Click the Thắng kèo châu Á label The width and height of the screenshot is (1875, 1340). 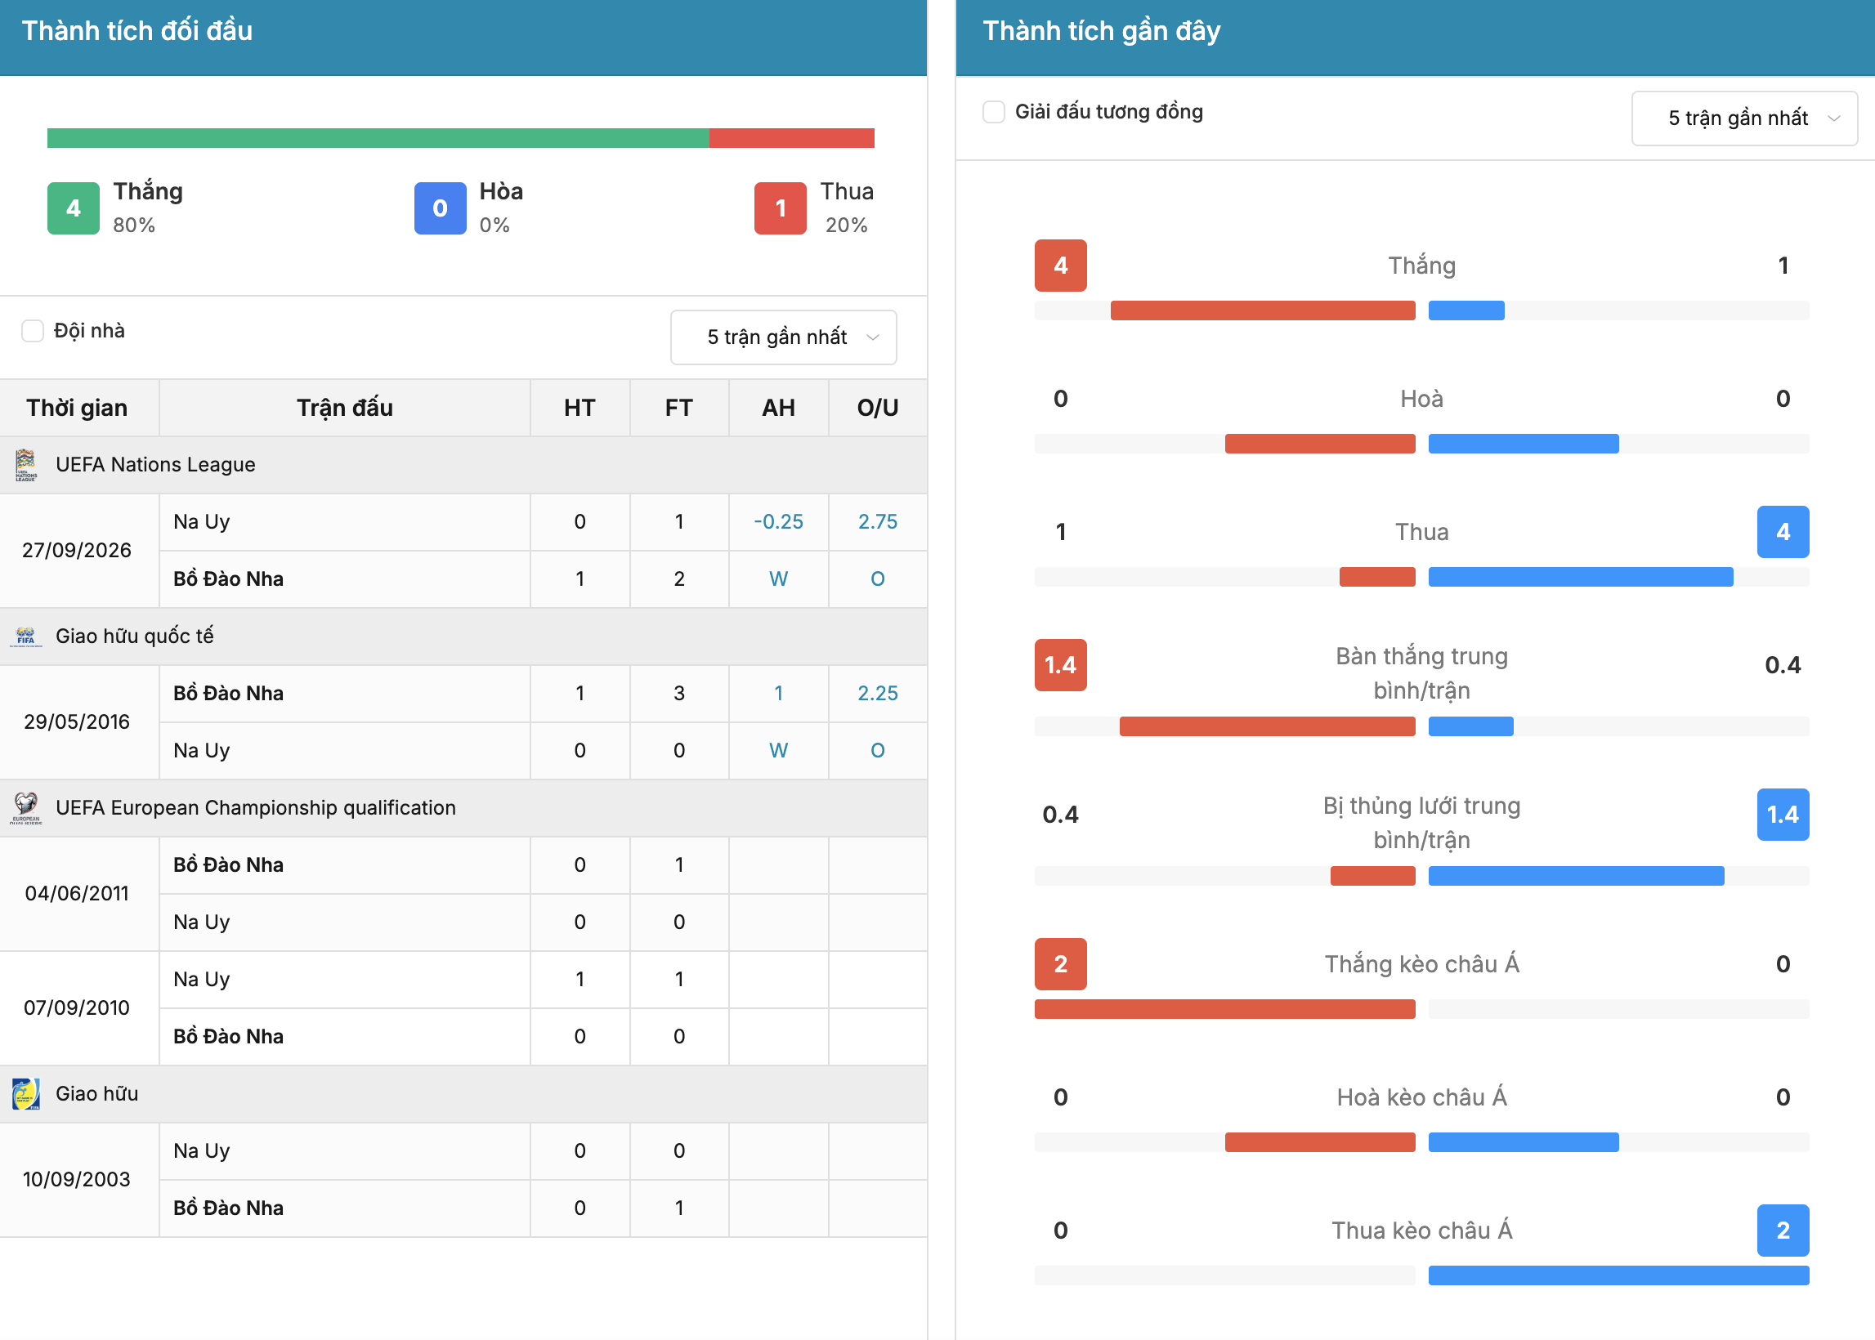pos(1422,964)
